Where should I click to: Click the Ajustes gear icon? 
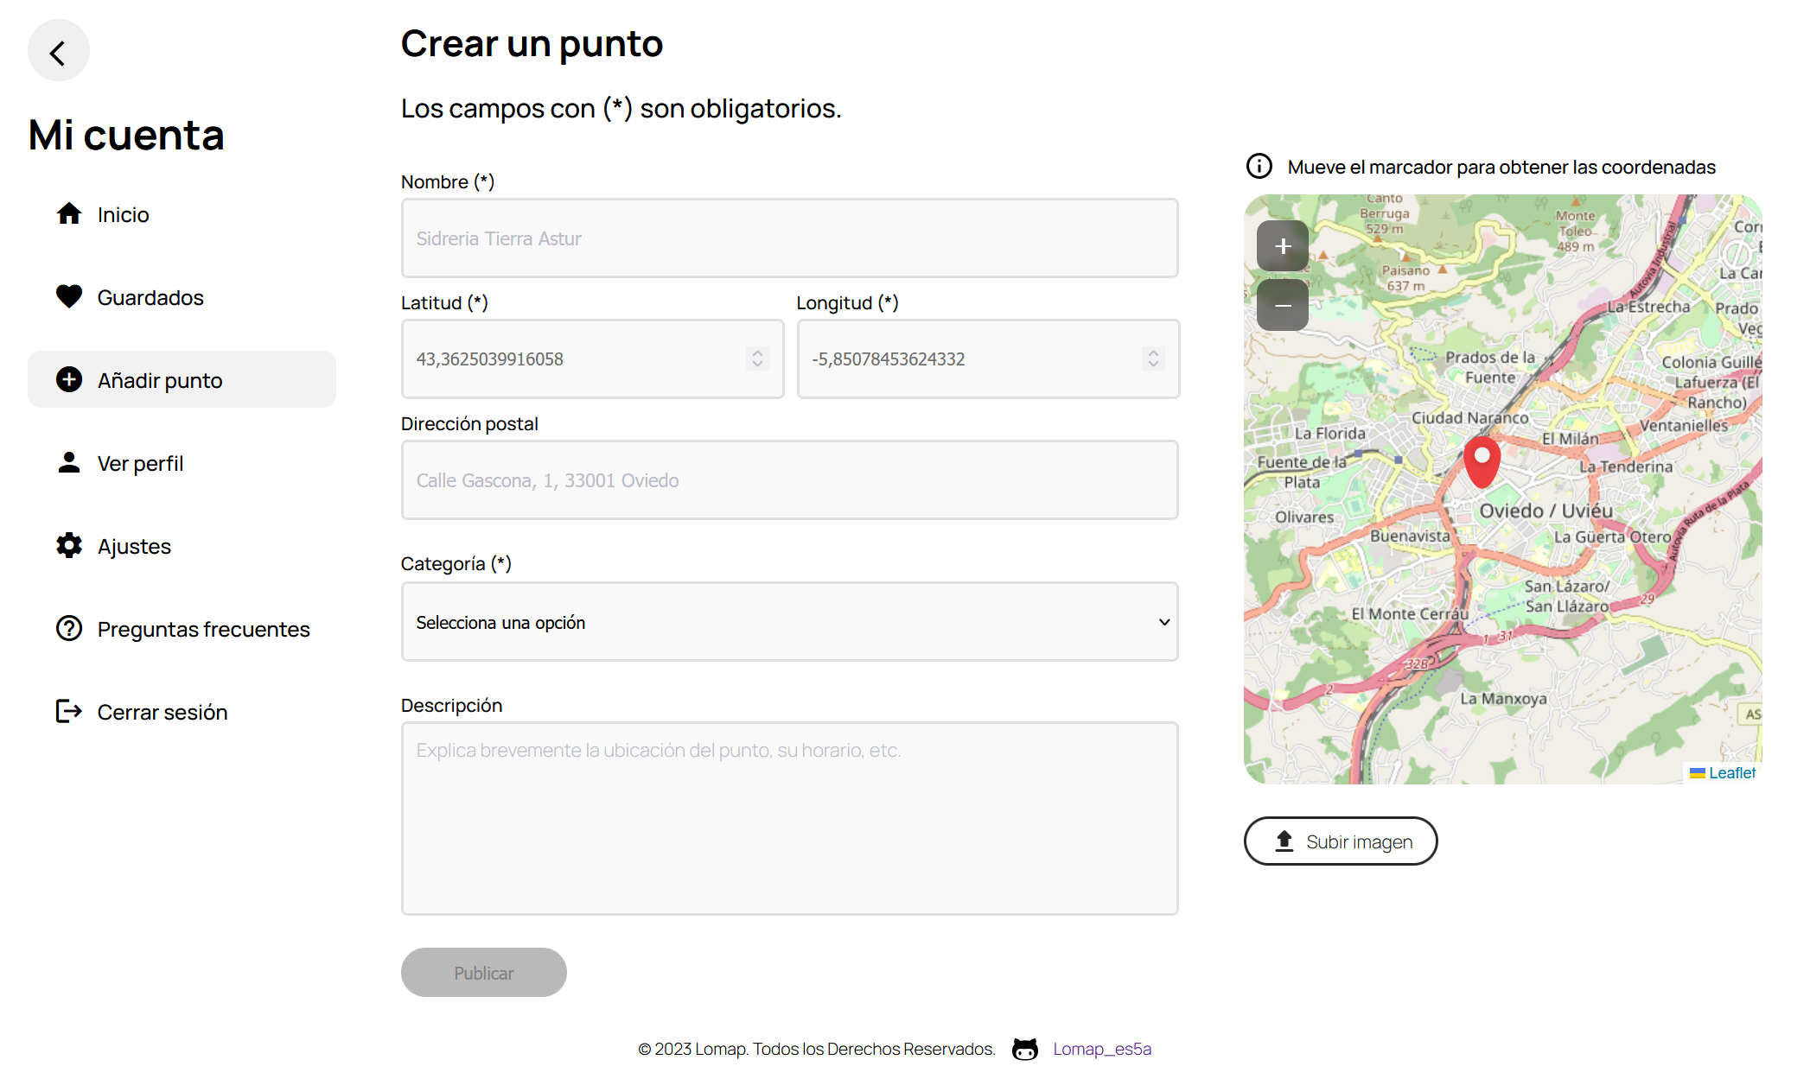[x=69, y=545]
